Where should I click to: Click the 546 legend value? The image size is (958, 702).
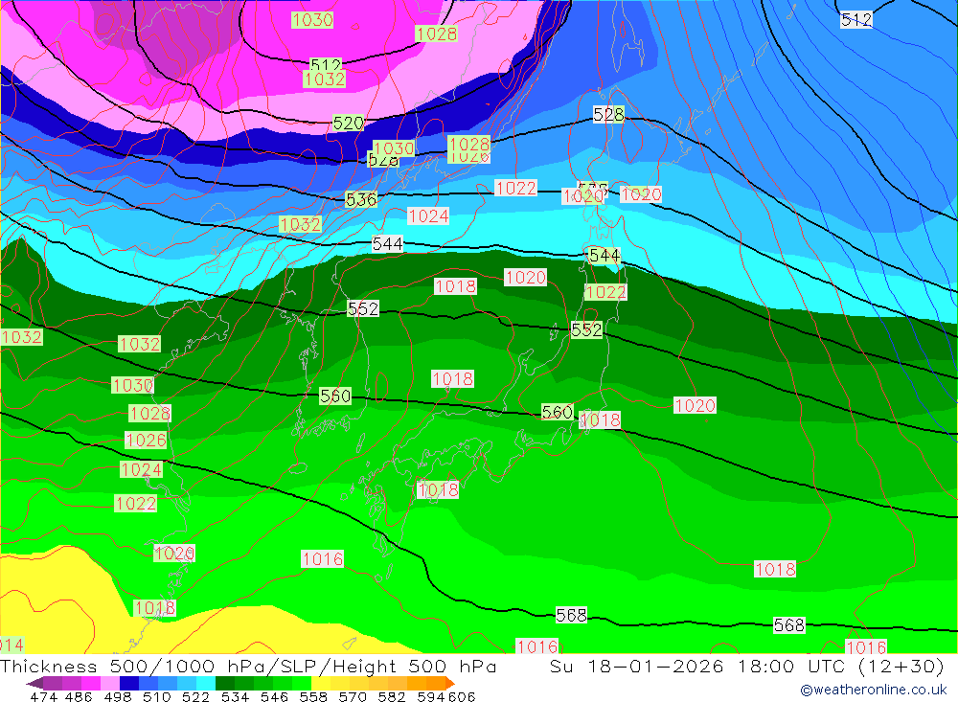(274, 696)
